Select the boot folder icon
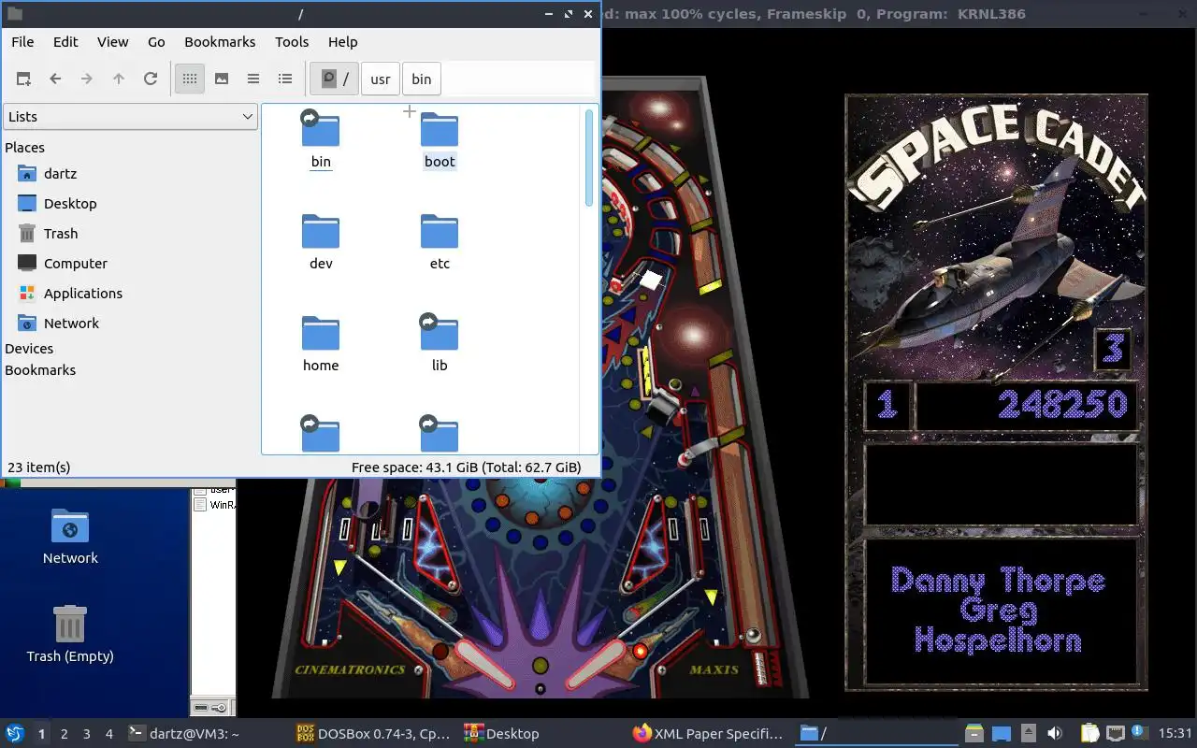This screenshot has width=1197, height=748. pos(440,129)
